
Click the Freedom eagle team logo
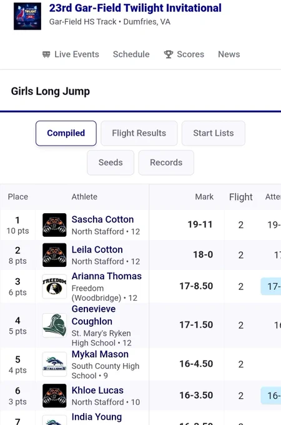click(54, 286)
